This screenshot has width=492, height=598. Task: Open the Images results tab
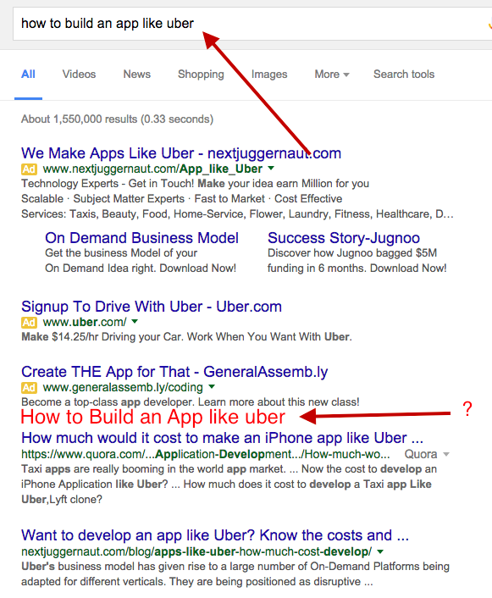[x=269, y=75]
